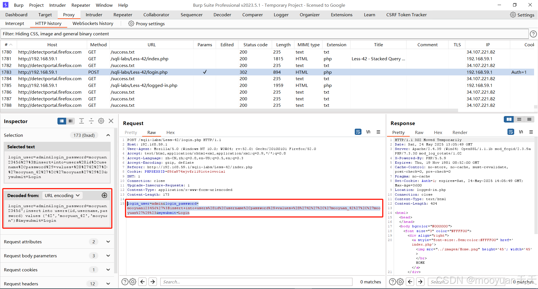Screen dimensions: 538x289
Task: Open the Window menu
Action: point(104,5)
